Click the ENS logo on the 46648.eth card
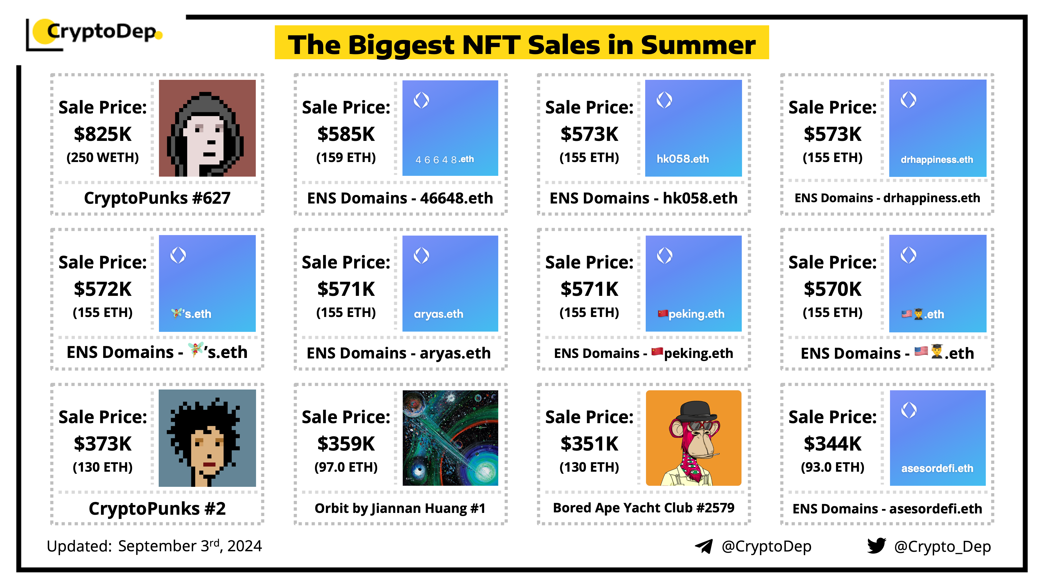This screenshot has width=1044, height=587. pyautogui.click(x=421, y=100)
